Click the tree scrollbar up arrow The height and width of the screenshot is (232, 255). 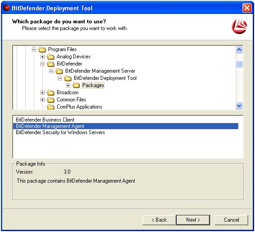click(x=239, y=50)
